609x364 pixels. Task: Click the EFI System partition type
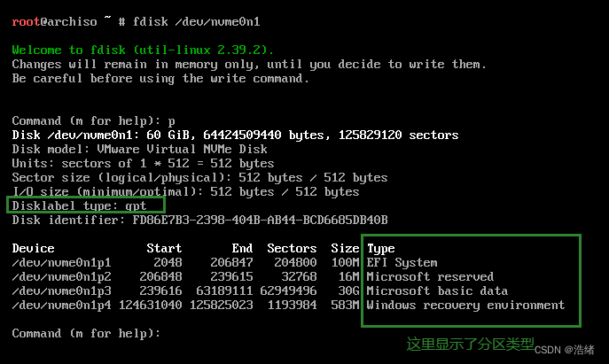(x=402, y=262)
